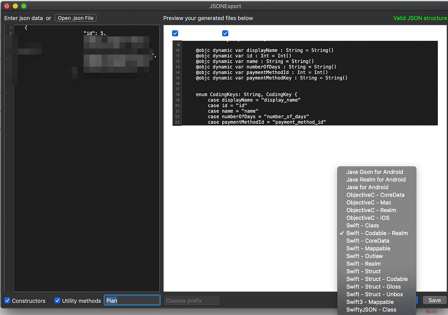Select ObjectiveC - CoreData format

pos(375,195)
